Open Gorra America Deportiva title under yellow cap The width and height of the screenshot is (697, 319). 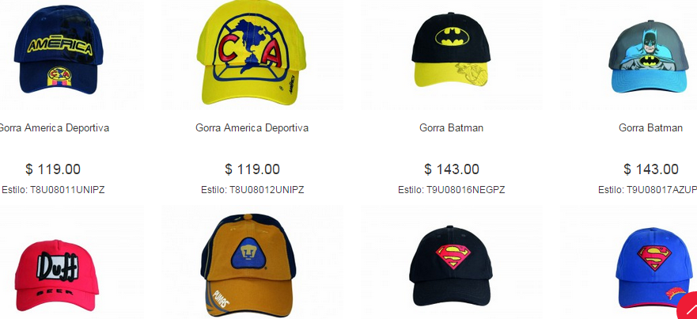252,128
